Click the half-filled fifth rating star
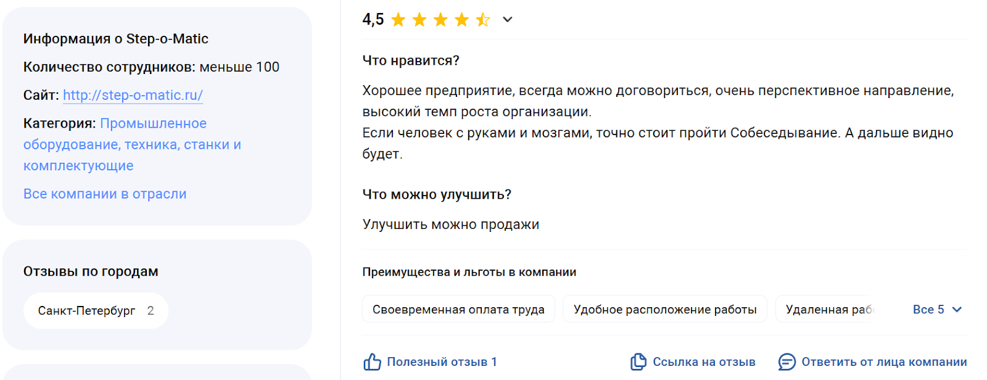The width and height of the screenshot is (987, 380). (484, 19)
